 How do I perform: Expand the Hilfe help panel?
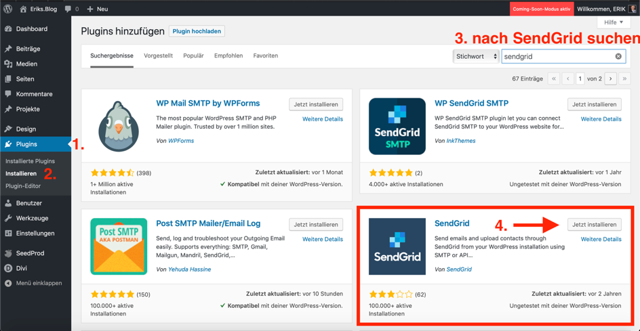point(614,22)
